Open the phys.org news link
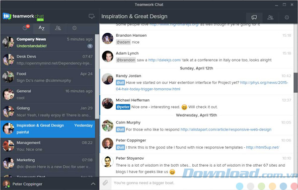298x190 pixels. click(202, 86)
